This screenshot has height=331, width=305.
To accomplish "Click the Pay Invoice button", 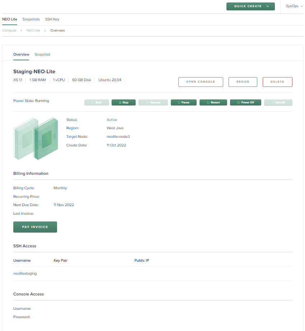I will pyautogui.click(x=35, y=227).
